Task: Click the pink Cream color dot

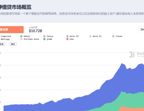Action: click(x=113, y=36)
